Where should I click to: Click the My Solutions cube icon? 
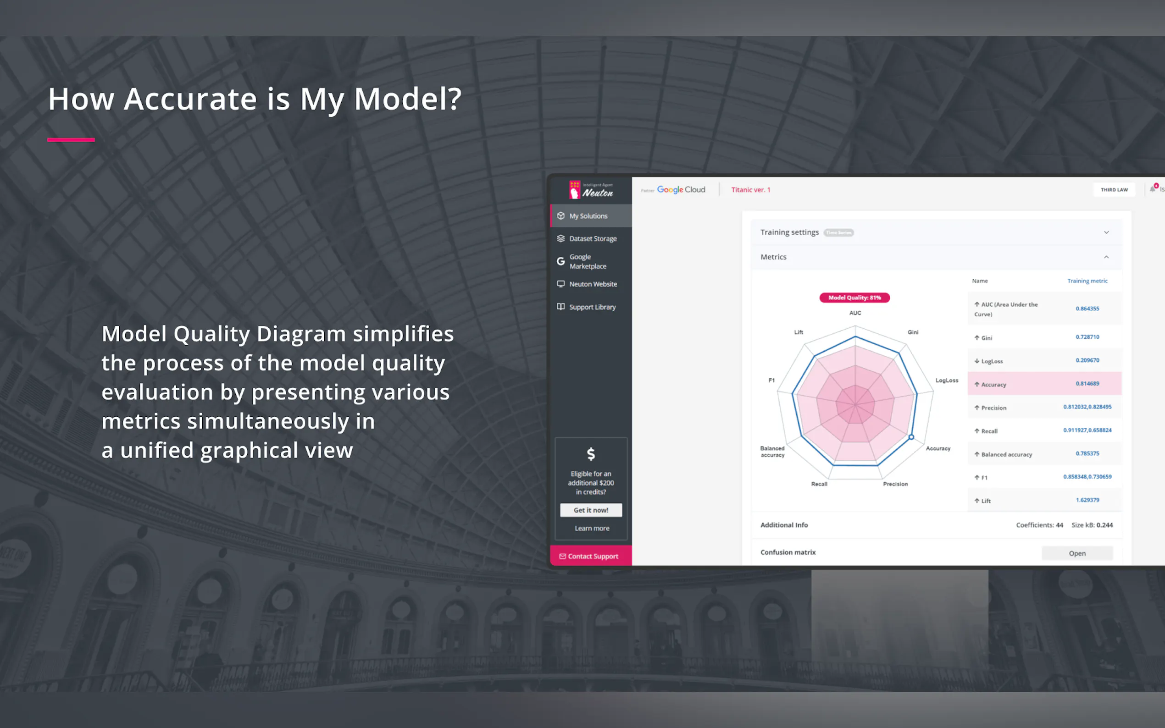pyautogui.click(x=560, y=216)
